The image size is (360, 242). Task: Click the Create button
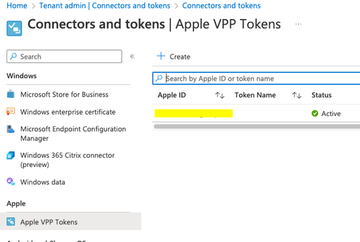tap(173, 57)
